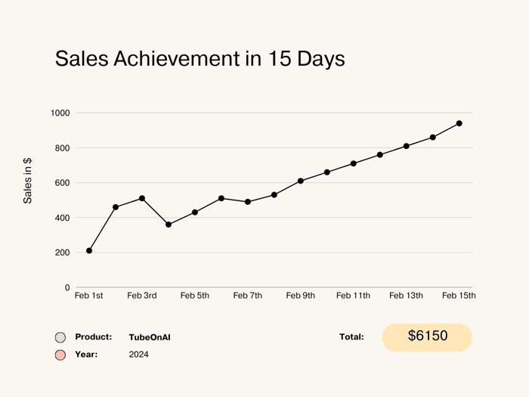Image resolution: width=529 pixels, height=397 pixels.
Task: Click the 1000 y-axis tick label
Action: click(60, 113)
